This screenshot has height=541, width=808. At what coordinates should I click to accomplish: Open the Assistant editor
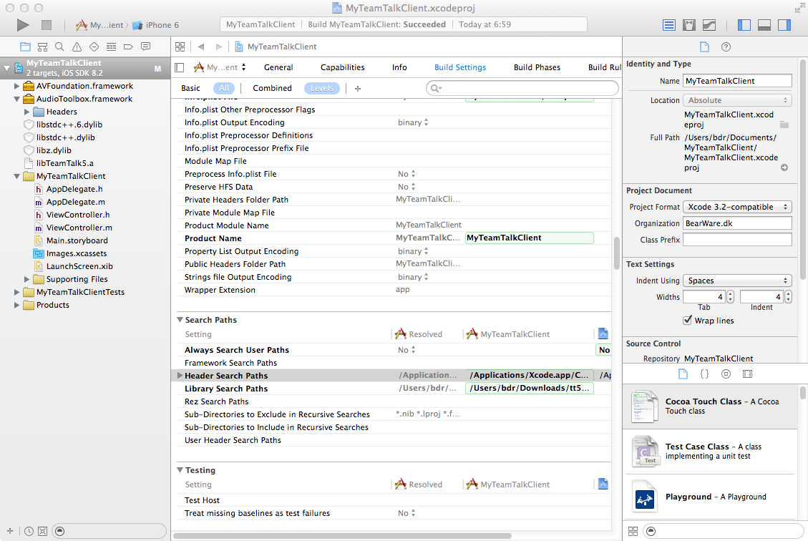689,25
